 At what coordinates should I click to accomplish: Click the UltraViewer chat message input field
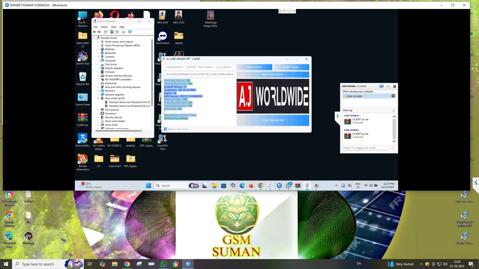[x=365, y=148]
